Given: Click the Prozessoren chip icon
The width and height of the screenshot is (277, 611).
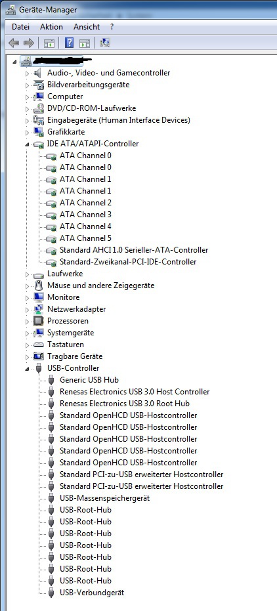Looking at the screenshot, I should pos(39,321).
